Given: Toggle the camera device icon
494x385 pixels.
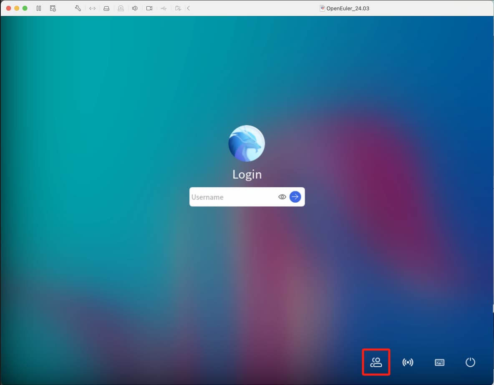Looking at the screenshot, I should click(149, 8).
